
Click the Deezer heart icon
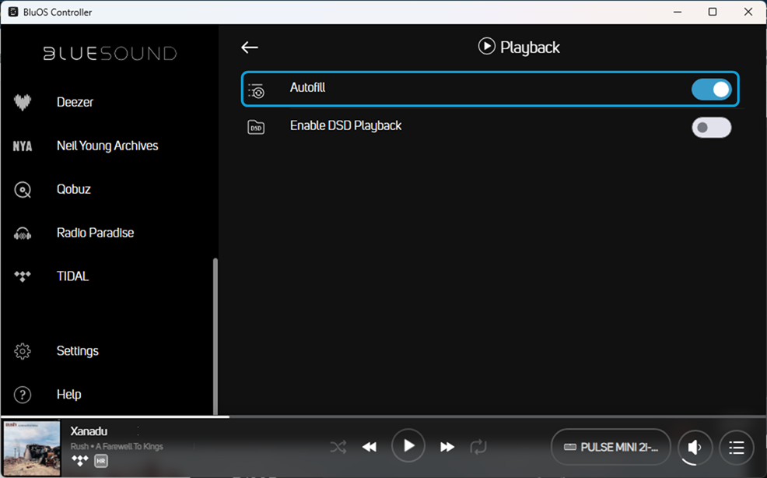pyautogui.click(x=22, y=102)
